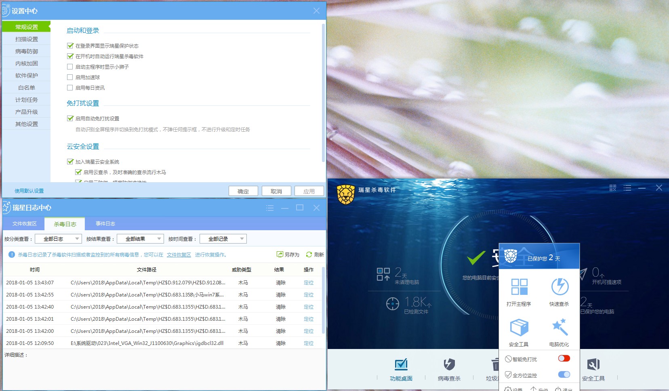Click the lion shield icon in popup header
669x391 pixels.
[511, 256]
